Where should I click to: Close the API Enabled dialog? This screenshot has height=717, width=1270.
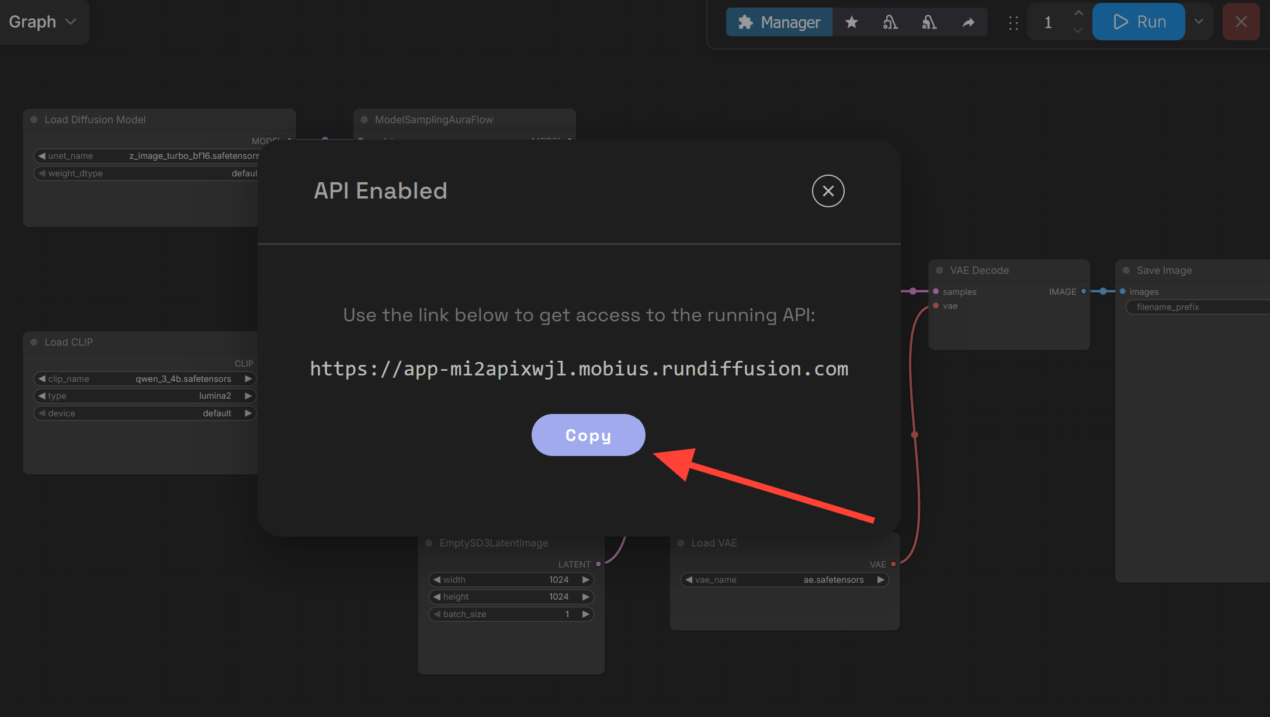click(828, 191)
